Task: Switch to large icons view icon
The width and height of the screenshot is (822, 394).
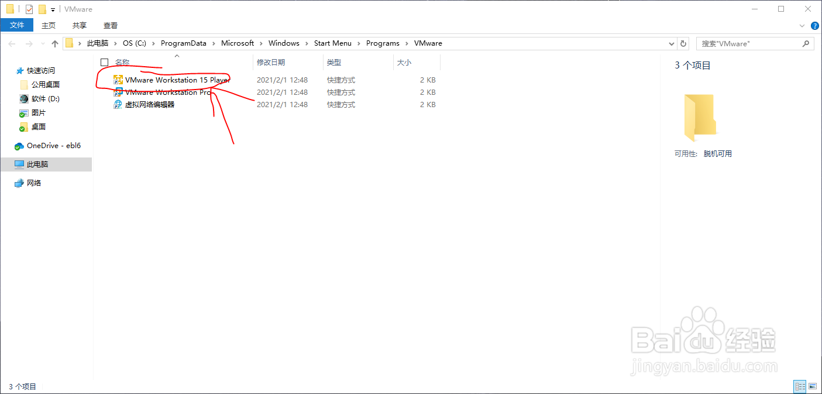Action: [x=813, y=386]
